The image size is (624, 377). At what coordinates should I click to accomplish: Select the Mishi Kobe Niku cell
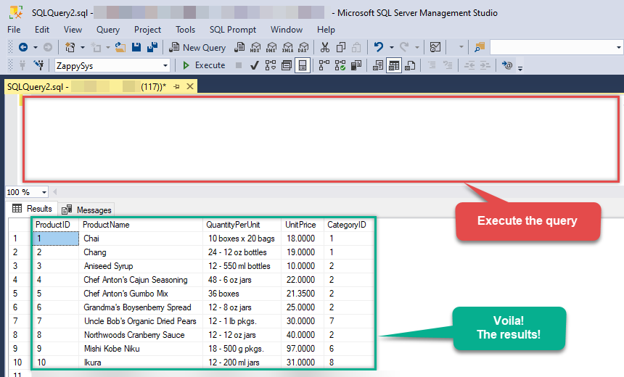pyautogui.click(x=141, y=349)
